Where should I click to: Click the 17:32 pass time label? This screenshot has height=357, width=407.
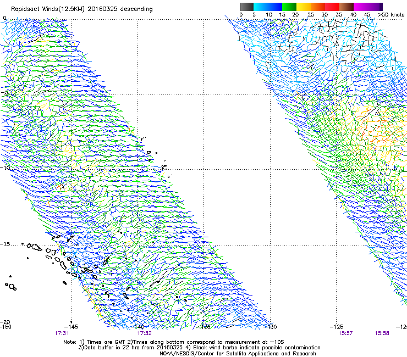point(144,333)
